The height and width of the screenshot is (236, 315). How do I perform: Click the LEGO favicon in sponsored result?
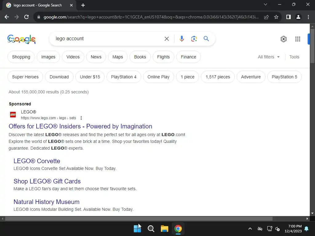tap(13, 115)
